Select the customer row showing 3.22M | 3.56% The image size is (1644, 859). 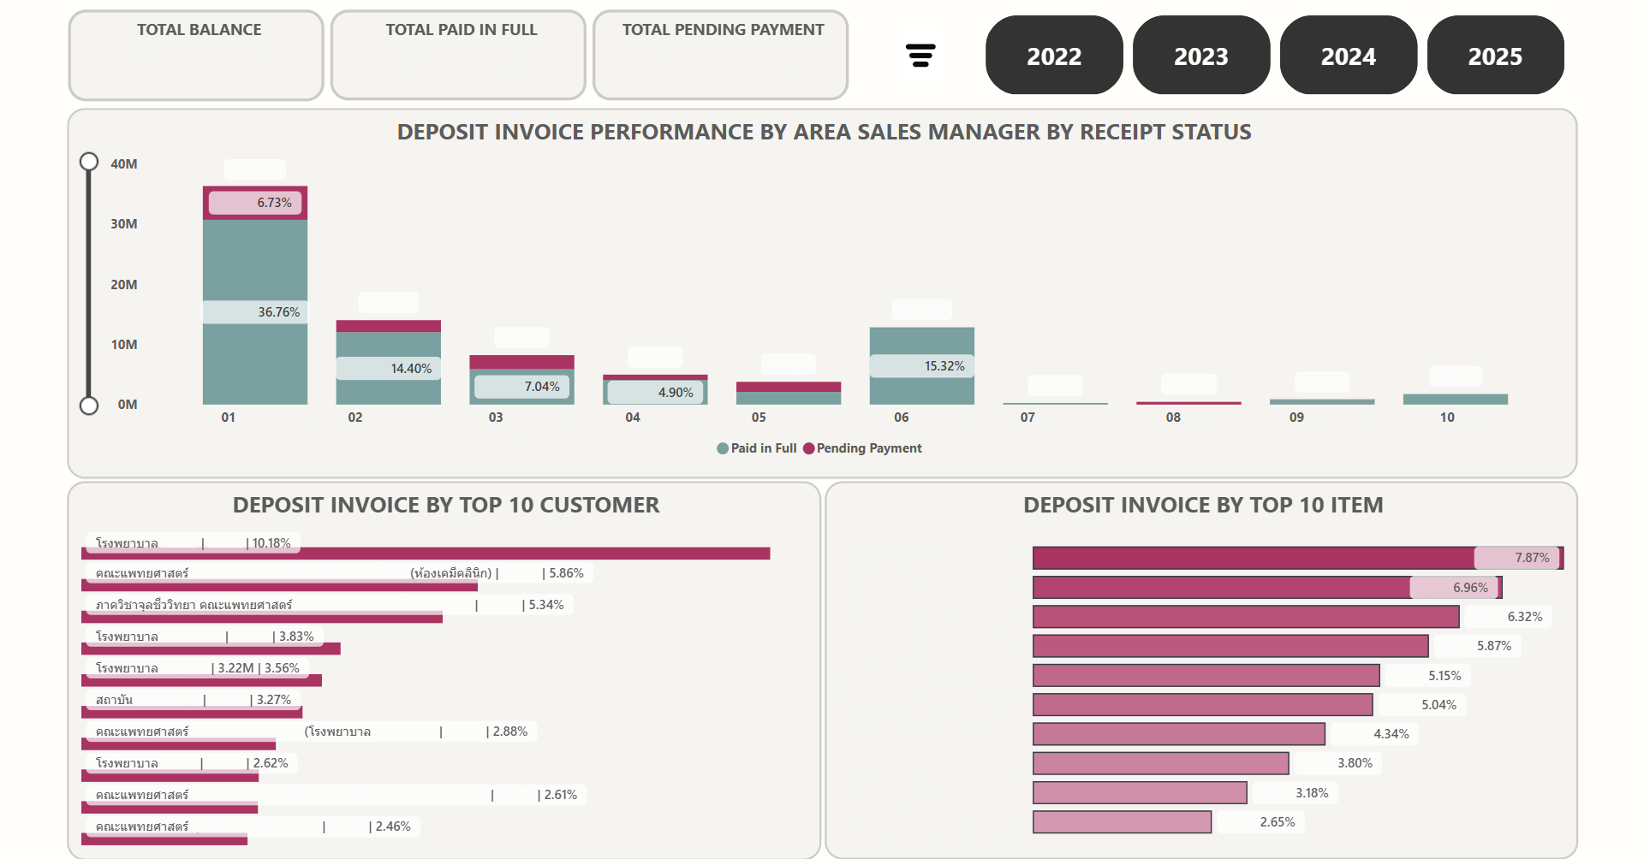coord(201,680)
